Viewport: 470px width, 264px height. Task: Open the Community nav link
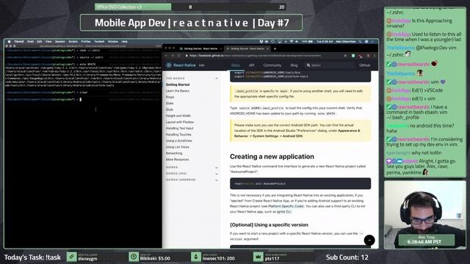(272, 65)
